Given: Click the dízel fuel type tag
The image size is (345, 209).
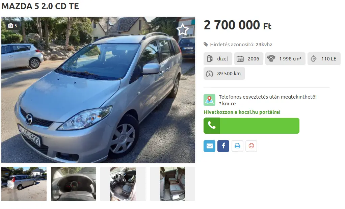Looking at the screenshot, I should [218, 59].
